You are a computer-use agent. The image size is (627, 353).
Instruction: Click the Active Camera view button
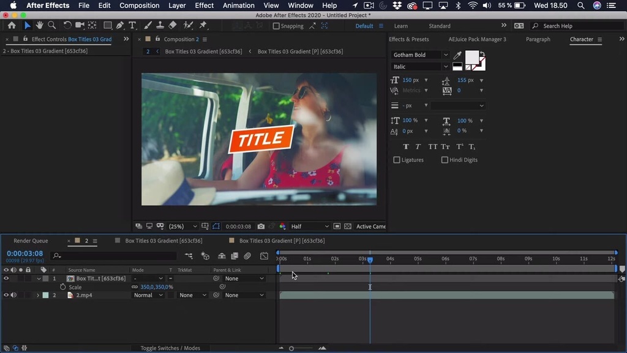pos(370,227)
